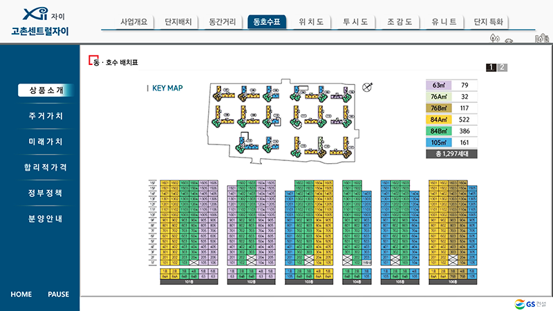This screenshot has height=311, width=553.
Task: Select the 단지 특화 tab
Action: click(x=488, y=22)
